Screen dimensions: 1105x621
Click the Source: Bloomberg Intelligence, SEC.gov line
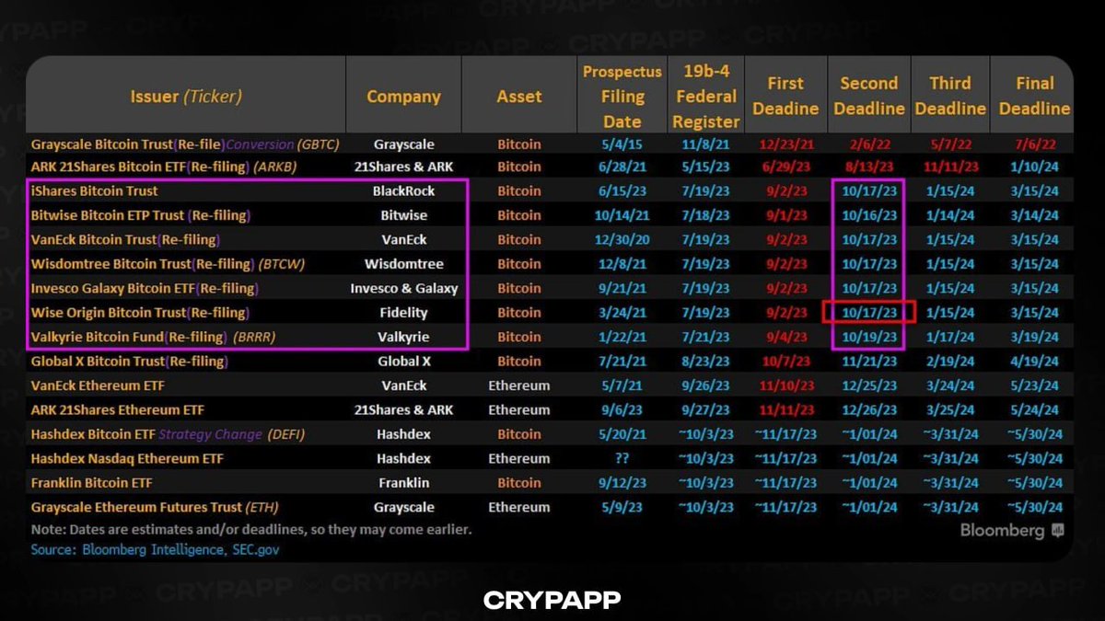coord(155,549)
